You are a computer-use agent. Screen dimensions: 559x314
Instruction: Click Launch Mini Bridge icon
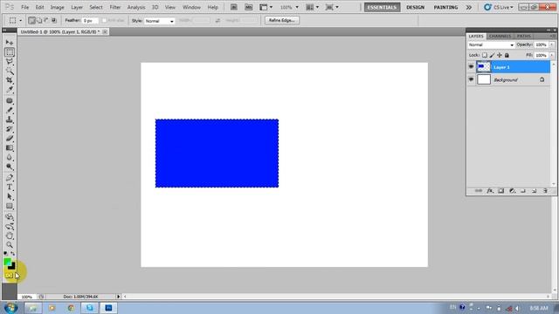[x=248, y=7]
